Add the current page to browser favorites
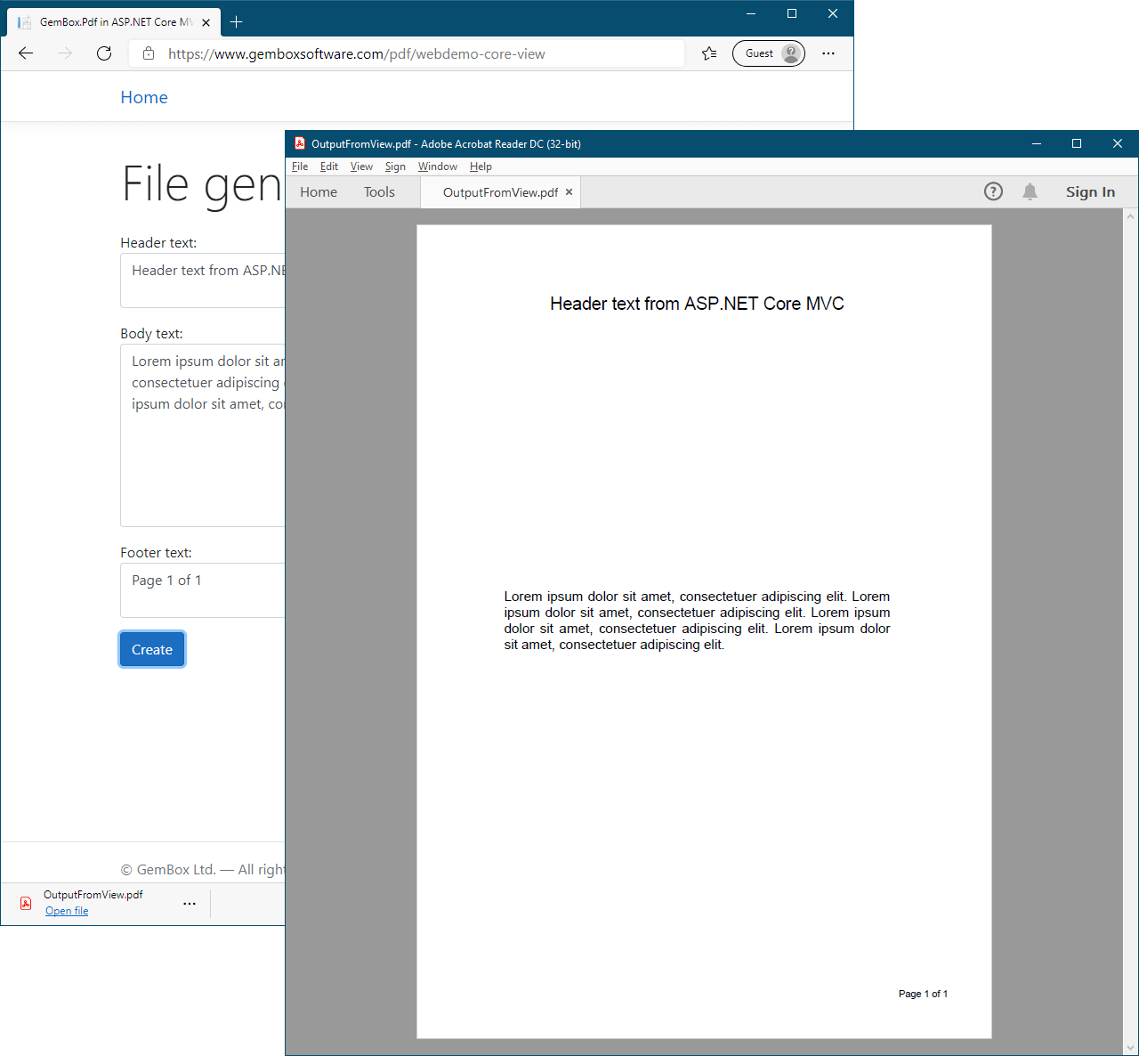The image size is (1139, 1056). [707, 53]
